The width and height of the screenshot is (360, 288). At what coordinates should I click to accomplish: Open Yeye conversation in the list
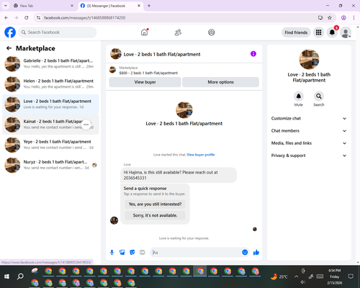click(50, 145)
